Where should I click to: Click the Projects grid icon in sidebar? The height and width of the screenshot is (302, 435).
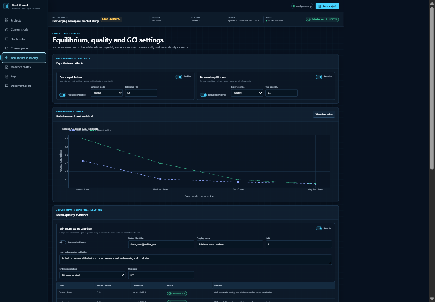click(x=7, y=20)
